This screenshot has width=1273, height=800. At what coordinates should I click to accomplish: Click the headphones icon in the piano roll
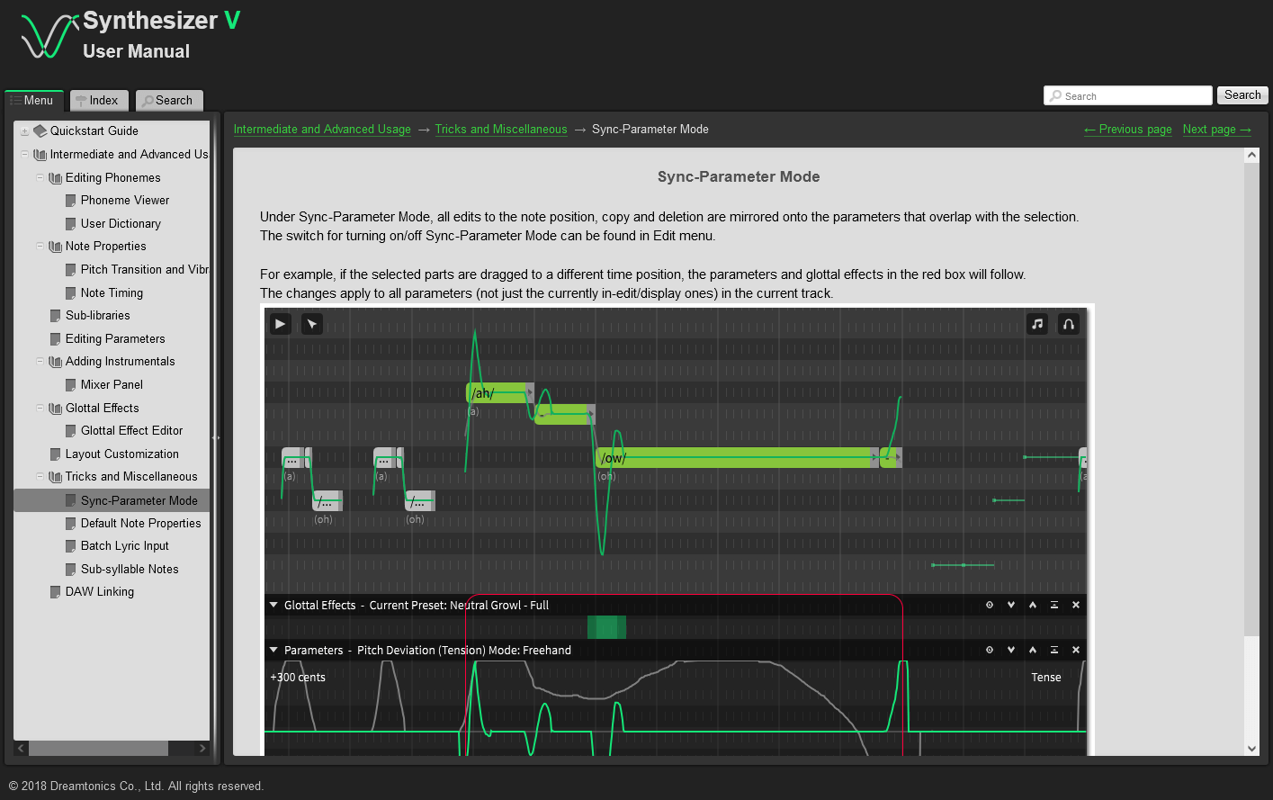click(1069, 324)
